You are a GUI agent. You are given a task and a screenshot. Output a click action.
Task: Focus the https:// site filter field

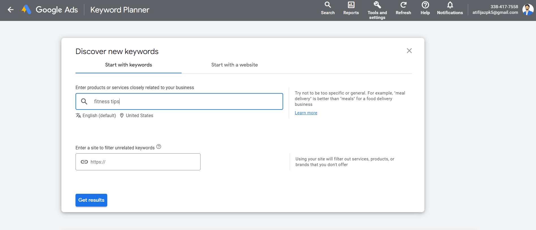coord(138,162)
